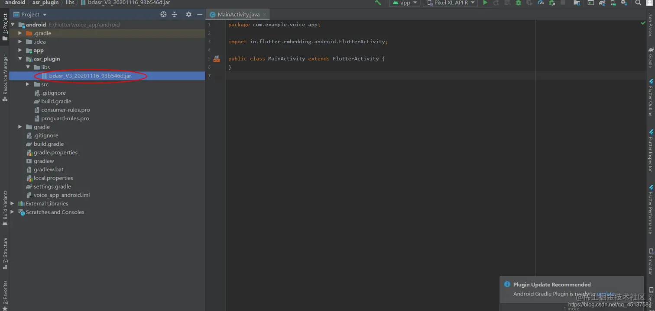Image resolution: width=655 pixels, height=311 pixels.
Task: Expand Scratches and Consoles node
Action: click(x=13, y=212)
